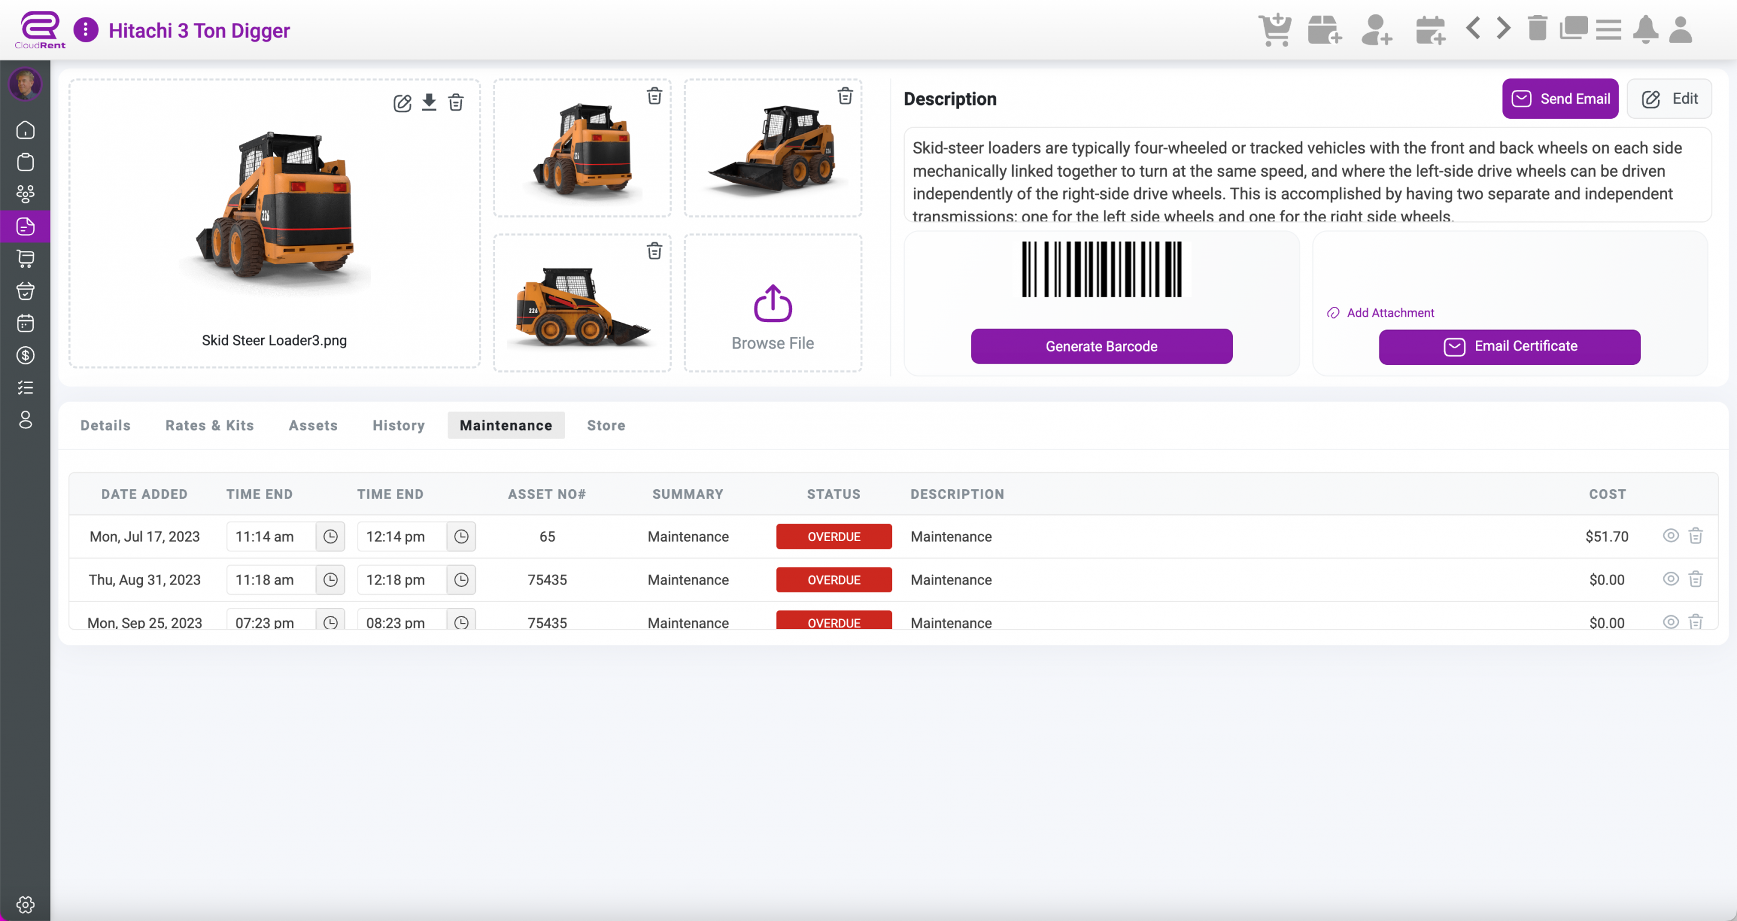
Task: Click Email Certificate button
Action: click(x=1509, y=347)
